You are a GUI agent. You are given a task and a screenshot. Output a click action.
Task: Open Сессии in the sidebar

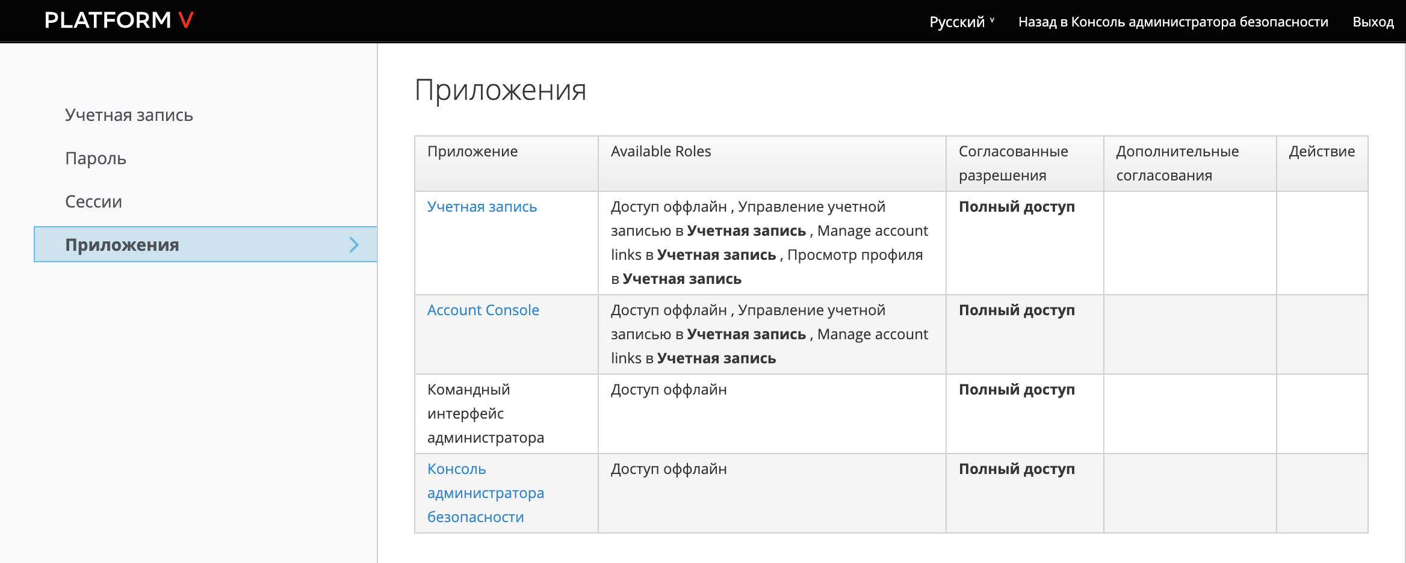point(93,202)
